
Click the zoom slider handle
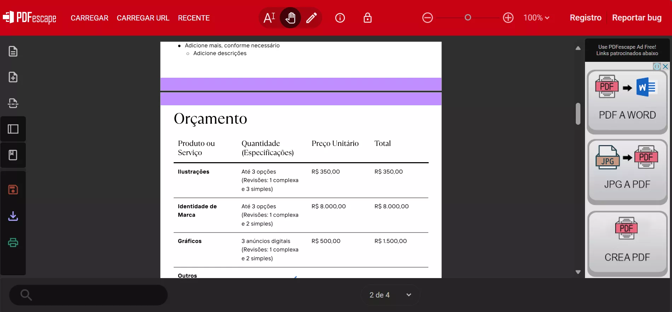[468, 17]
